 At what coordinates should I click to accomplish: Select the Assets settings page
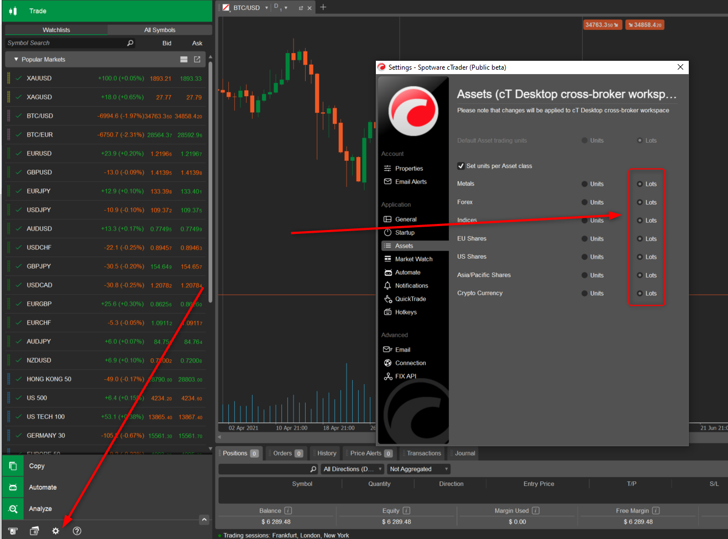415,246
